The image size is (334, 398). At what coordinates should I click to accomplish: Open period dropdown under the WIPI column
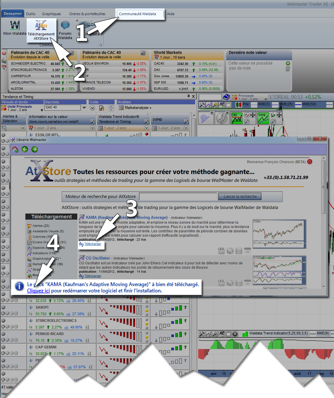pyautogui.click(x=186, y=128)
